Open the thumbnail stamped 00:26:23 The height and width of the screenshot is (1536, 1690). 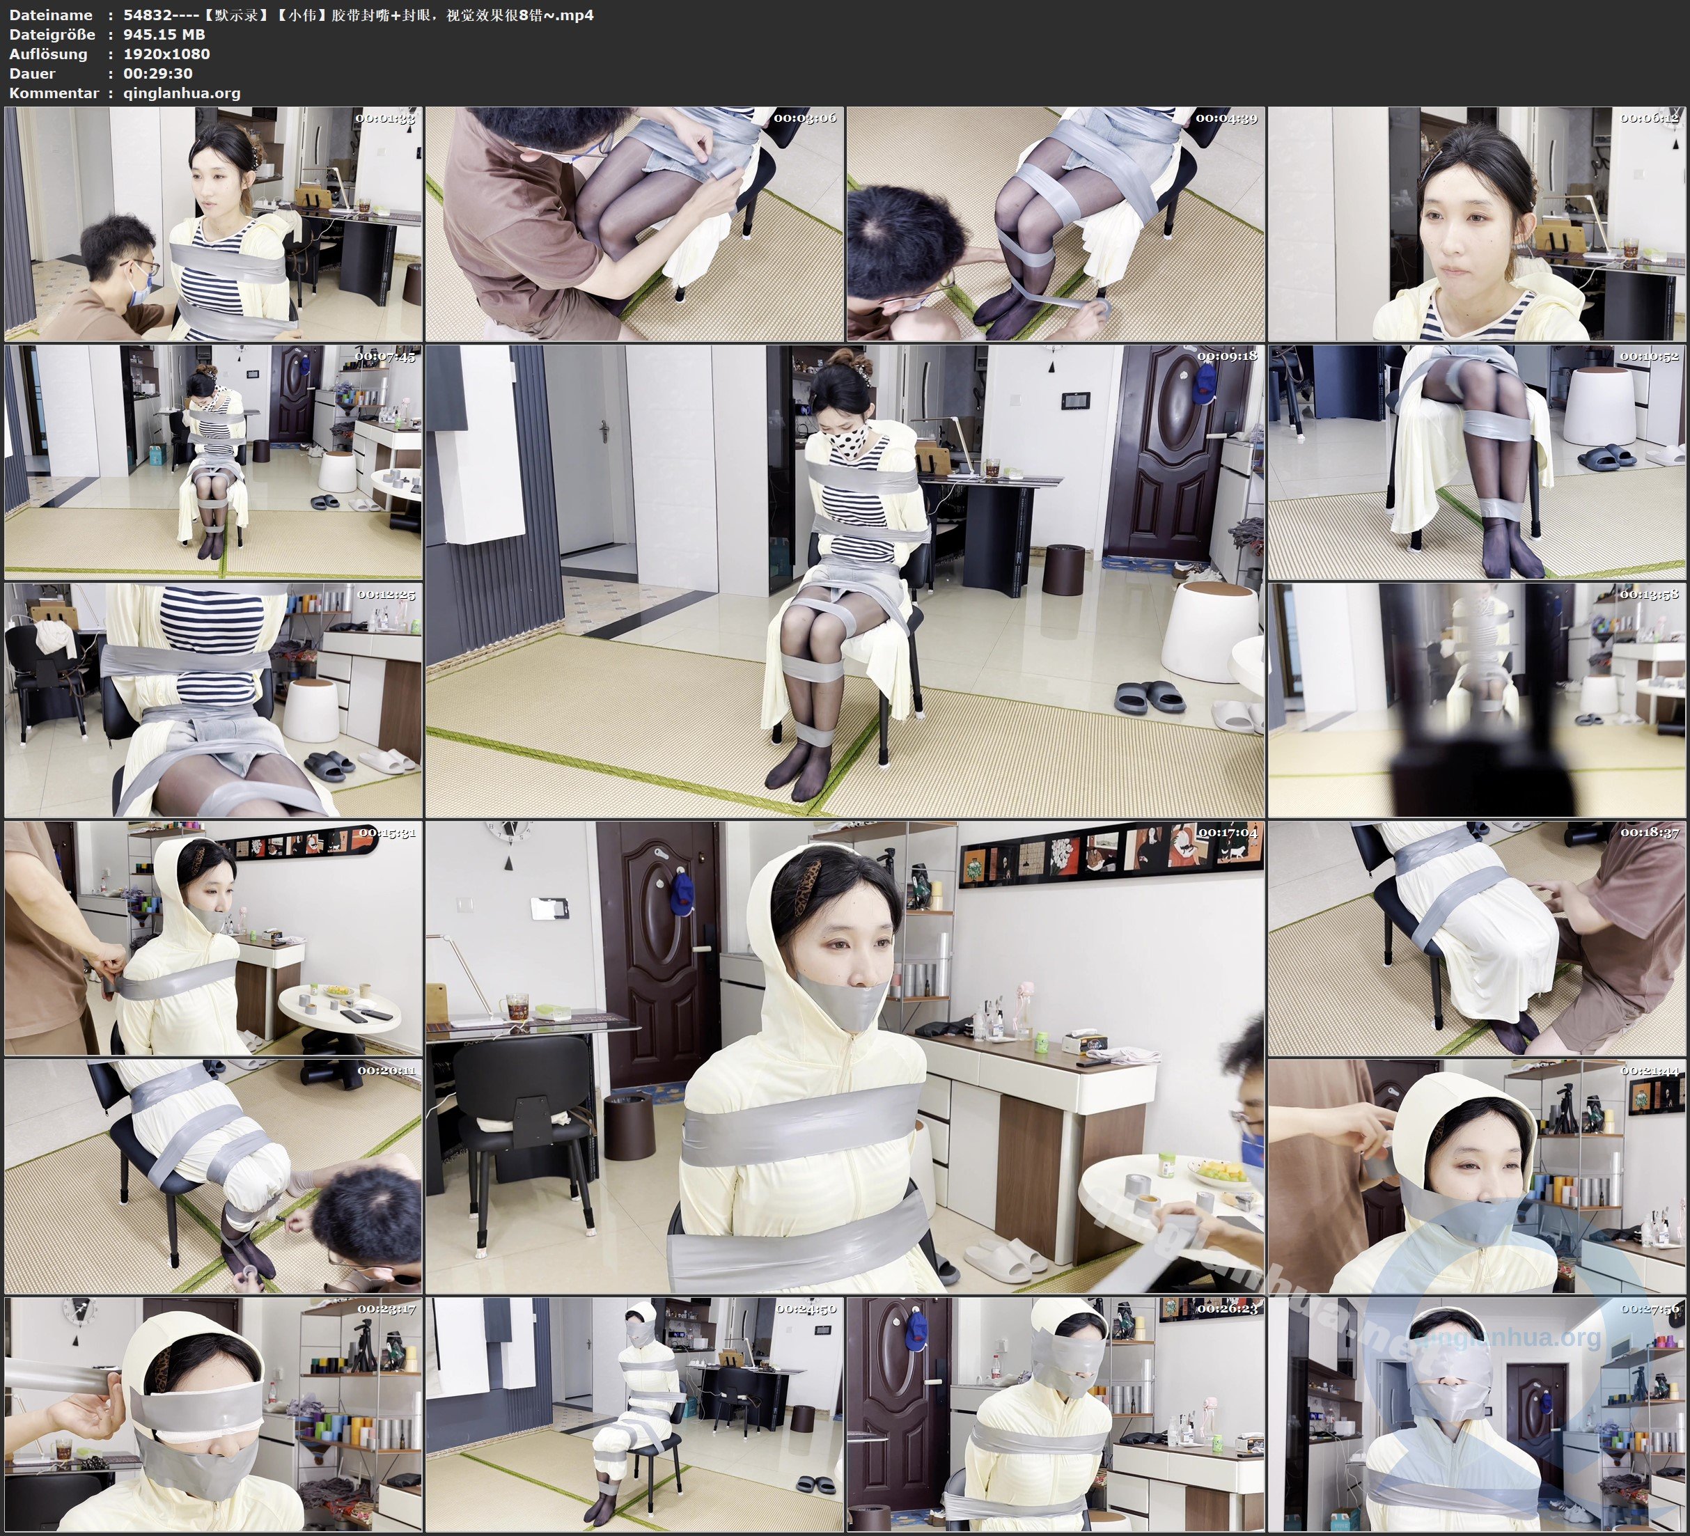tap(1056, 1414)
